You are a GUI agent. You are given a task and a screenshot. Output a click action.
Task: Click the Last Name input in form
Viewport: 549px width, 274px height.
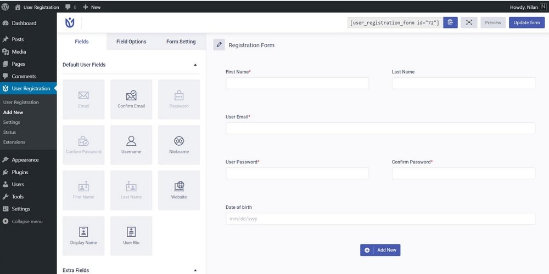pos(463,83)
